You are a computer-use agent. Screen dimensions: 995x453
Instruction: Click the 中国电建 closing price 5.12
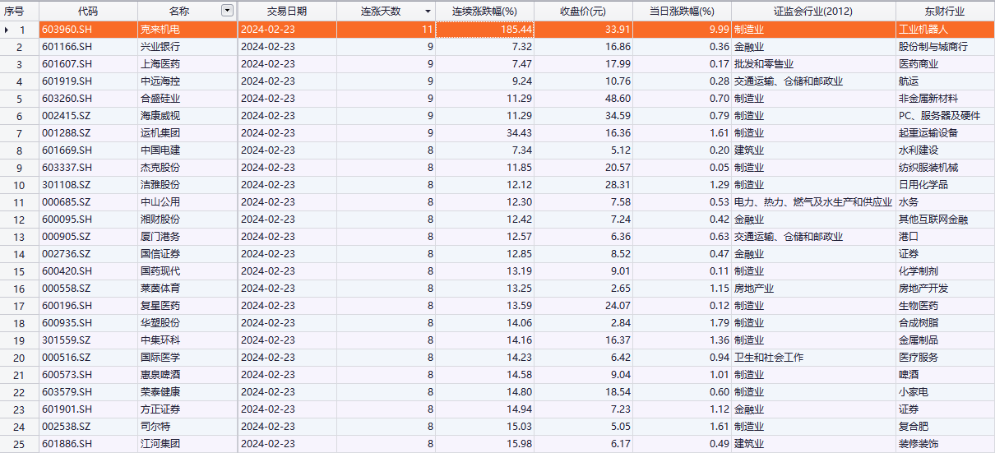pos(582,150)
